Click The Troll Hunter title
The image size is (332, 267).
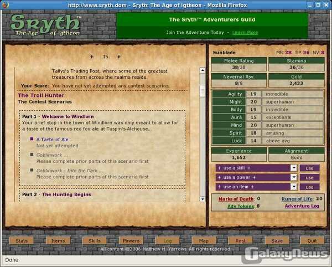pos(41,95)
